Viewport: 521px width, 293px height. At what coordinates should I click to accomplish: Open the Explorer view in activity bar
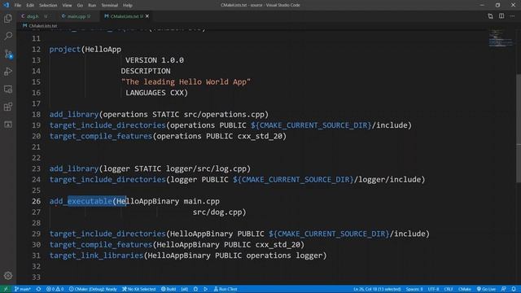coord(8,18)
